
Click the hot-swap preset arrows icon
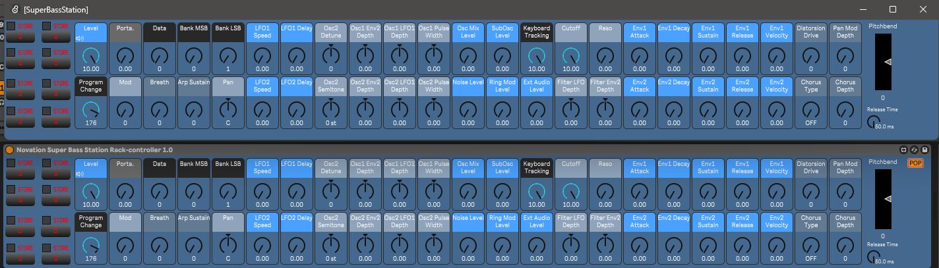(916, 149)
